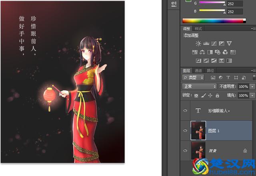Image resolution: width=256 pixels, height=176 pixels.
Task: Add a Vibrance adjustment
Action: point(229,44)
